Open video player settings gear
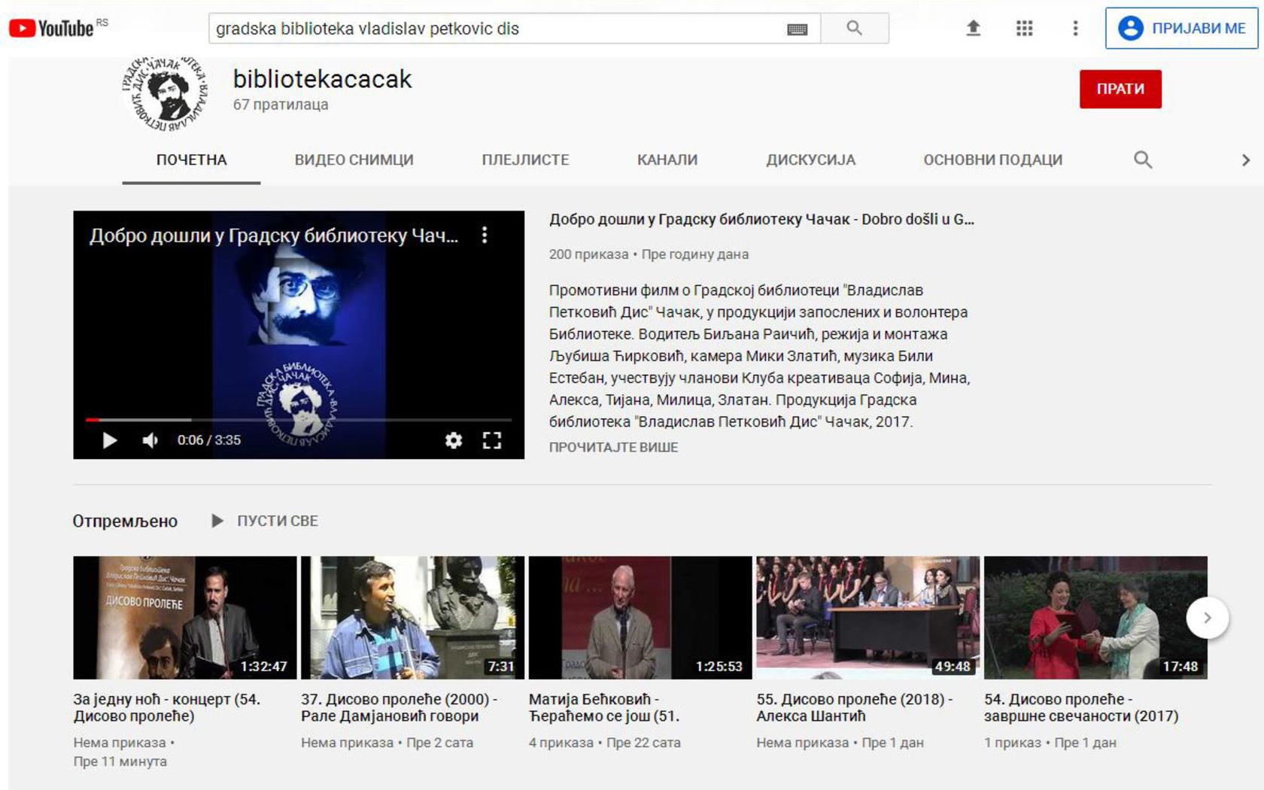The height and width of the screenshot is (790, 1264). coord(453,440)
